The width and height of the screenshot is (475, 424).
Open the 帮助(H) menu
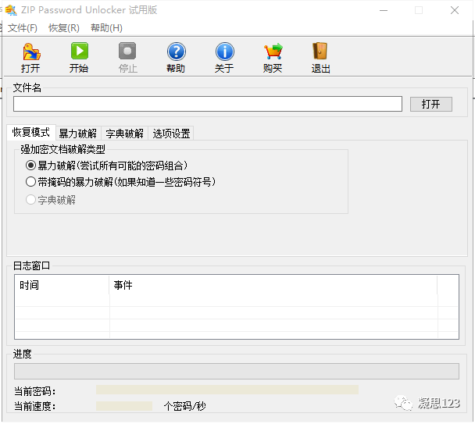106,28
